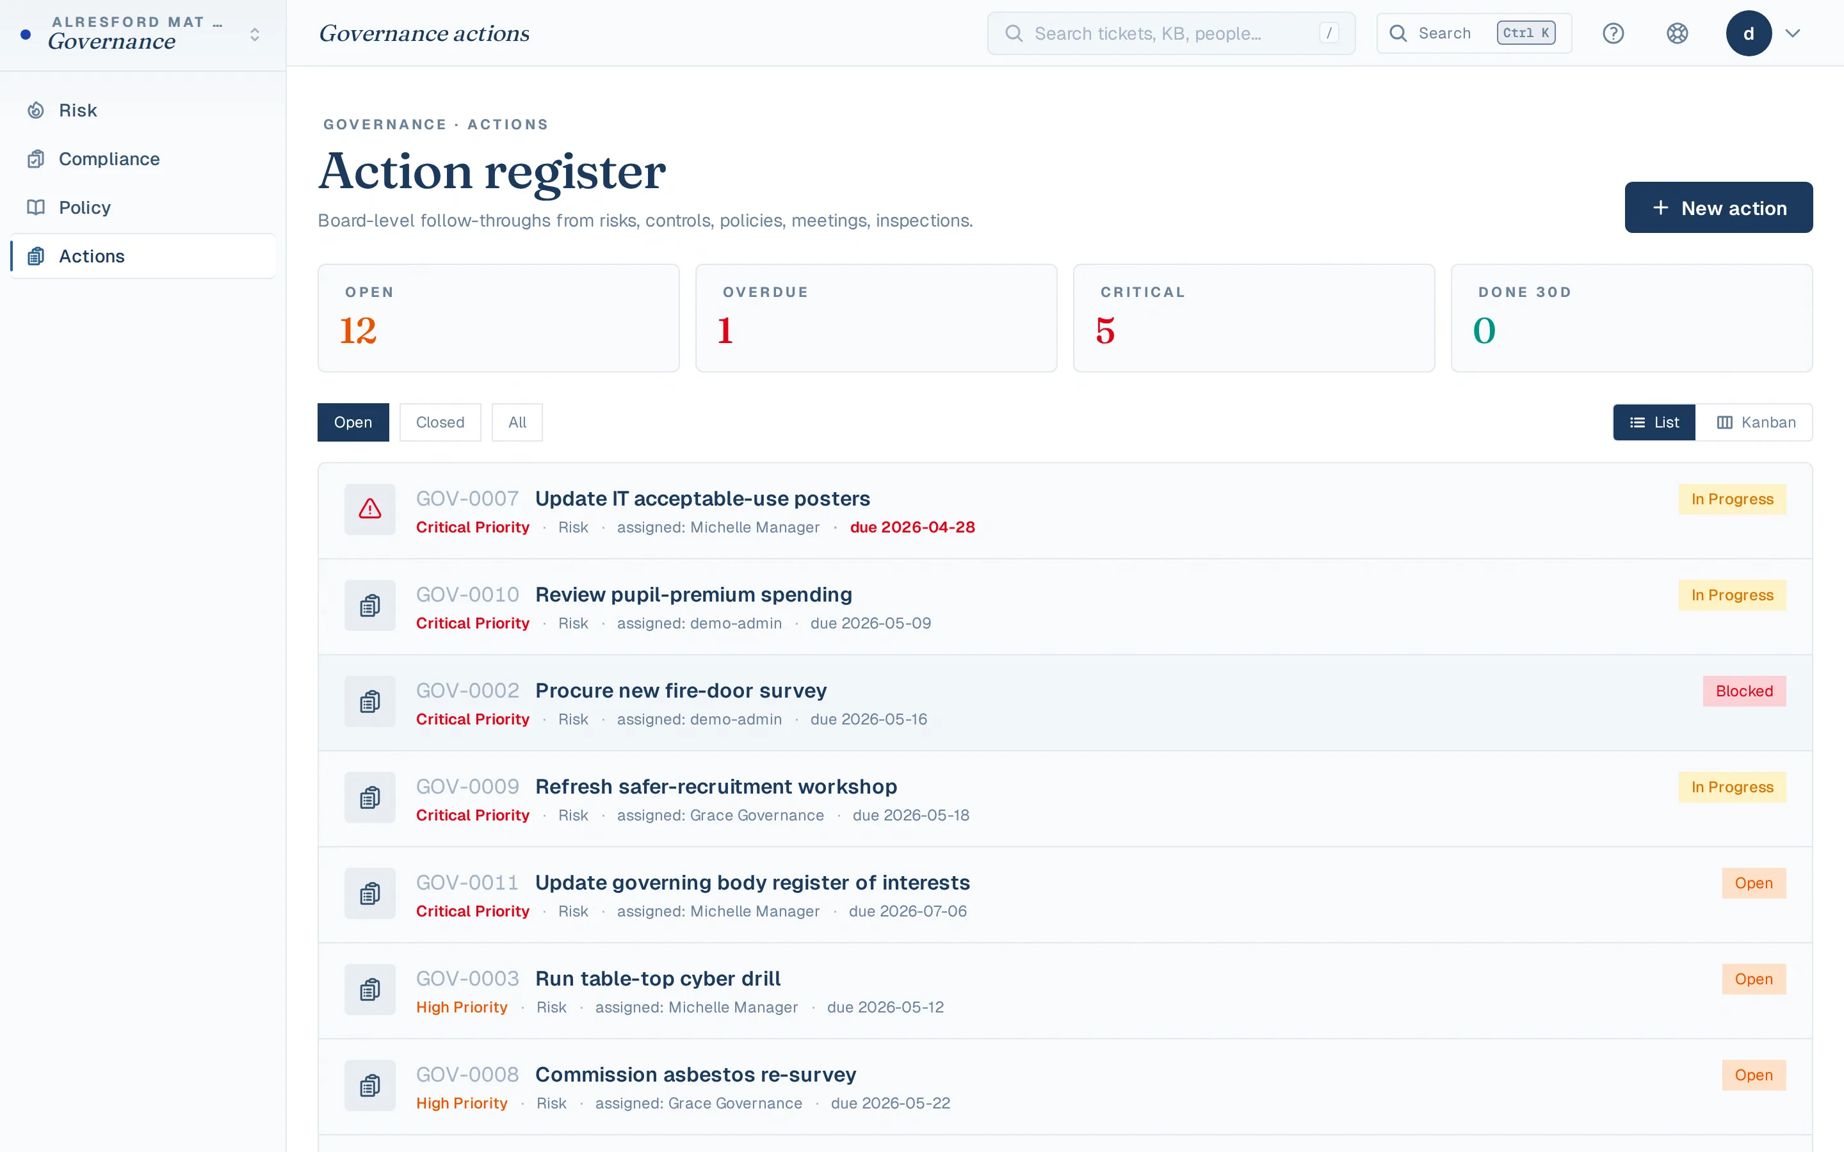Open the support lifebuoy icon
Viewport: 1844px width, 1152px height.
1677,33
